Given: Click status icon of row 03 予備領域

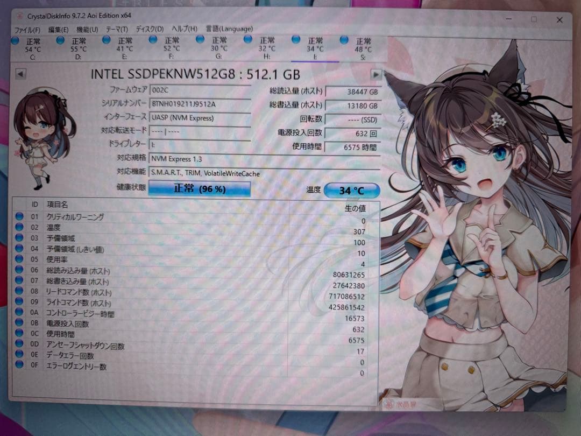Looking at the screenshot, I should pyautogui.click(x=19, y=238).
